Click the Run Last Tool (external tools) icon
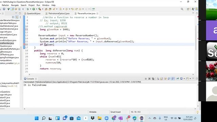 [40, 9]
